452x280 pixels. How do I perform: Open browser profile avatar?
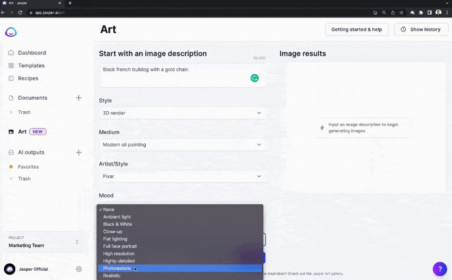pos(438,12)
